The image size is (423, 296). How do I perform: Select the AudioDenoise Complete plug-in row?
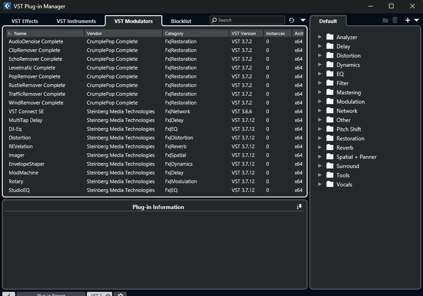156,41
